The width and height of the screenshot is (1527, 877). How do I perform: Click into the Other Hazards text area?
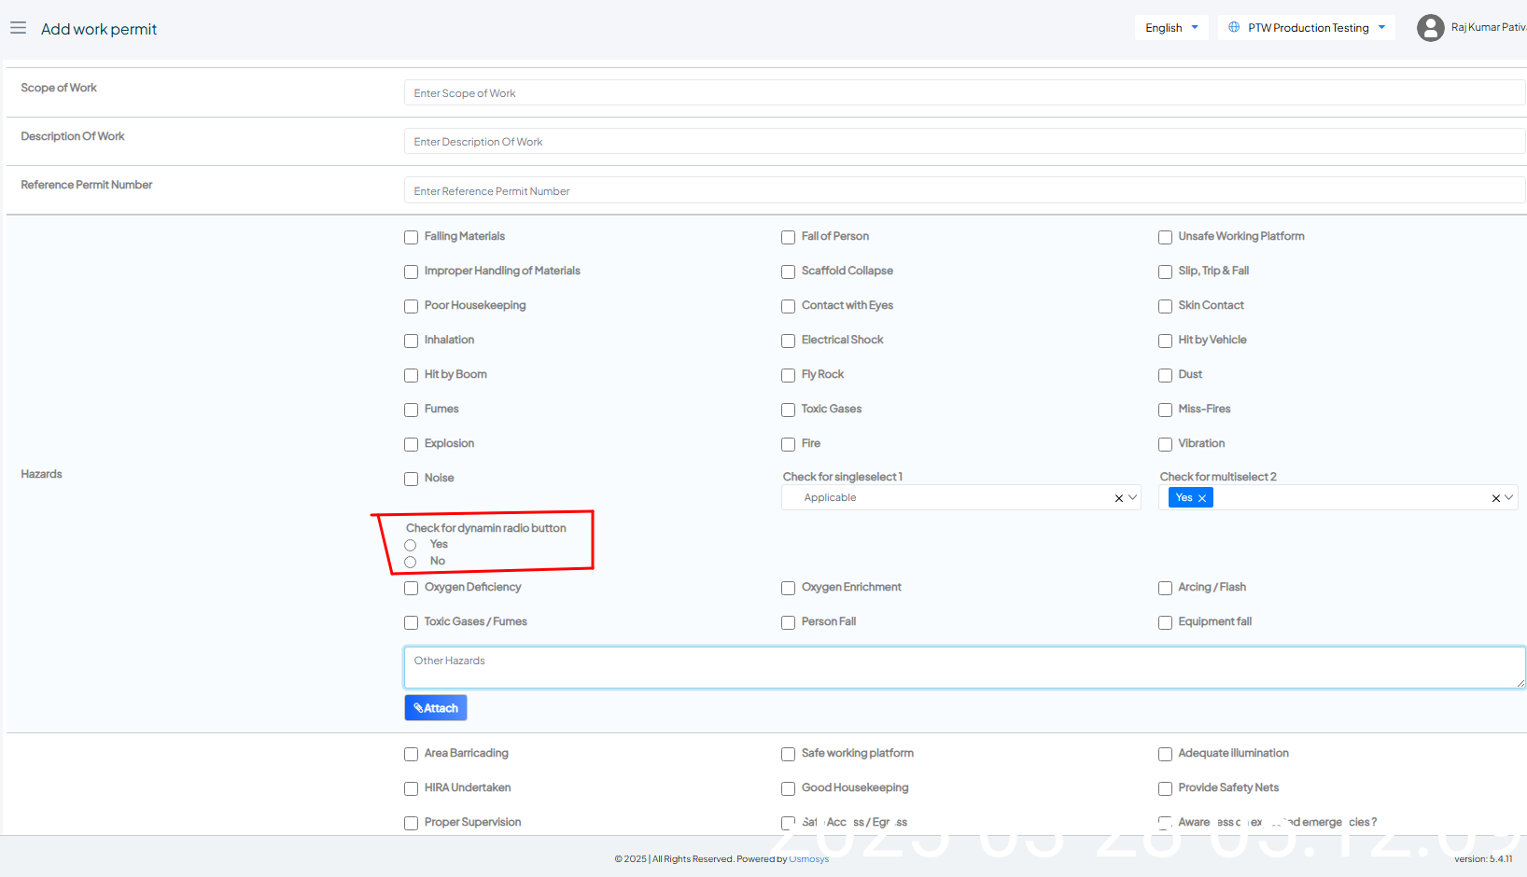[x=964, y=668]
